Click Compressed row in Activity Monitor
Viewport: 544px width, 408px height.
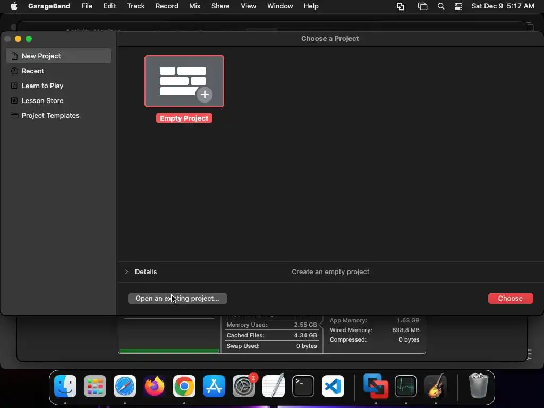pyautogui.click(x=375, y=339)
